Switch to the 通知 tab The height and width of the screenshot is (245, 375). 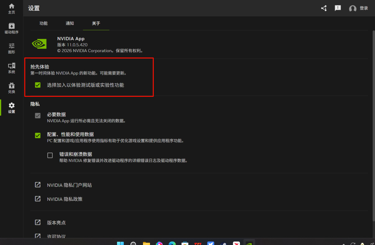70,23
